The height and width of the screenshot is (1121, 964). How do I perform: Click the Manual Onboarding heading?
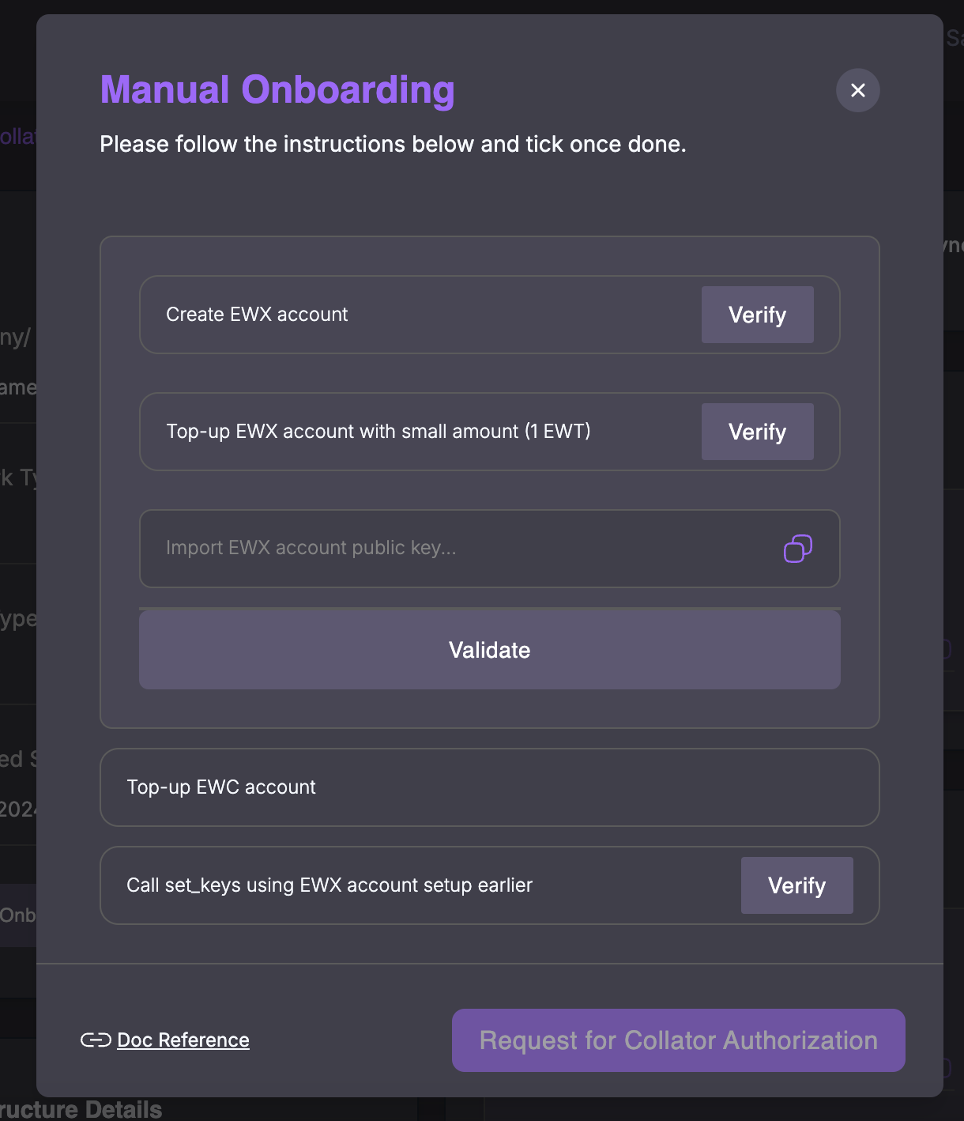point(277,90)
